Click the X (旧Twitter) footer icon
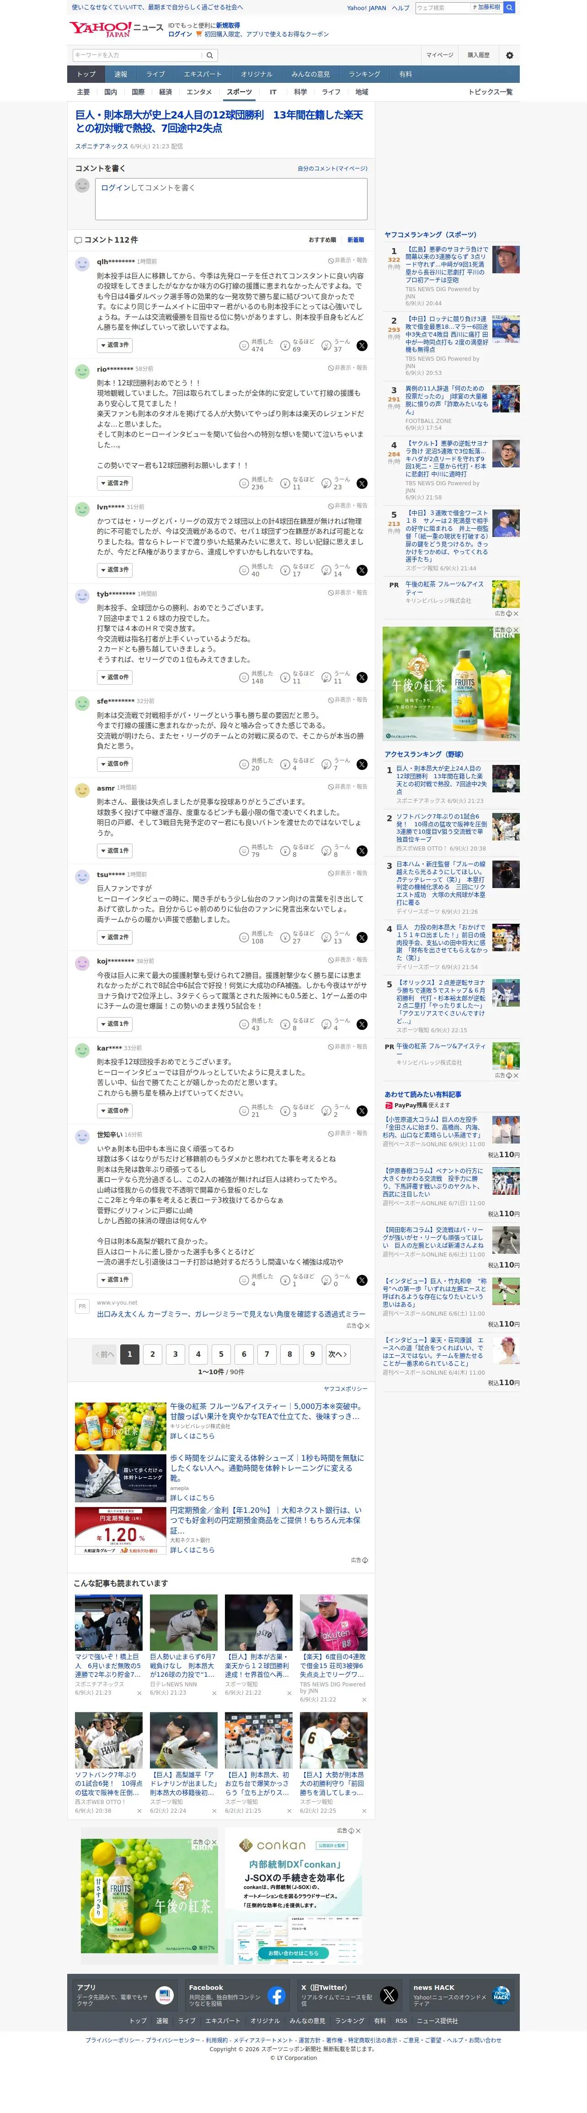This screenshot has height=2113, width=587. [x=389, y=1996]
